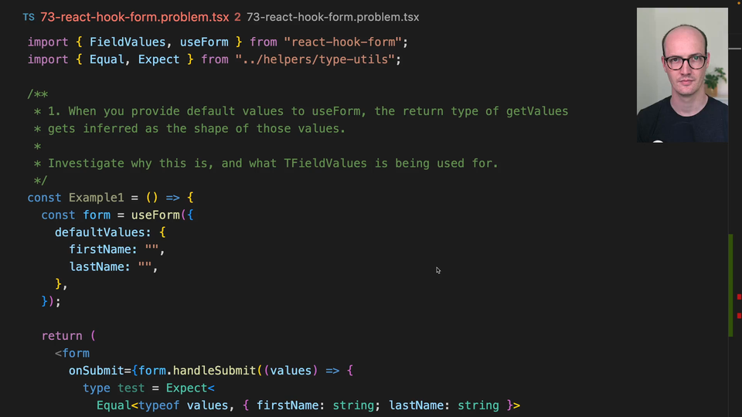Click the presenter webcam thumbnail
This screenshot has width=742, height=417.
point(682,75)
